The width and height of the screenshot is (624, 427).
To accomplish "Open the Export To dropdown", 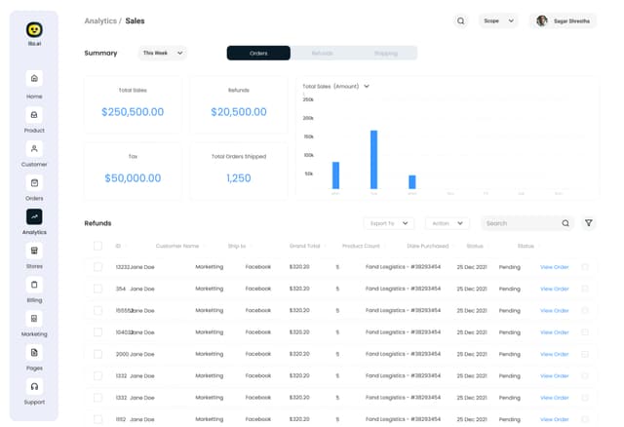I will tap(388, 223).
